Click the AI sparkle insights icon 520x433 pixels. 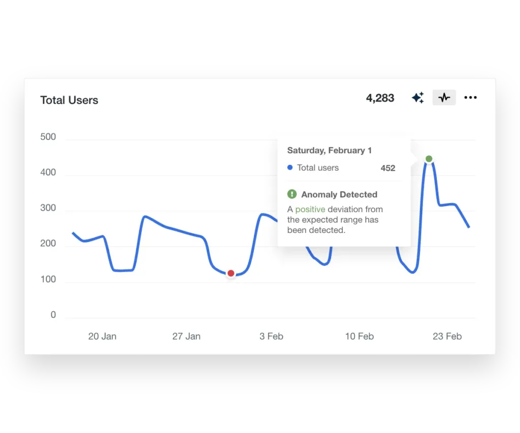tap(417, 98)
